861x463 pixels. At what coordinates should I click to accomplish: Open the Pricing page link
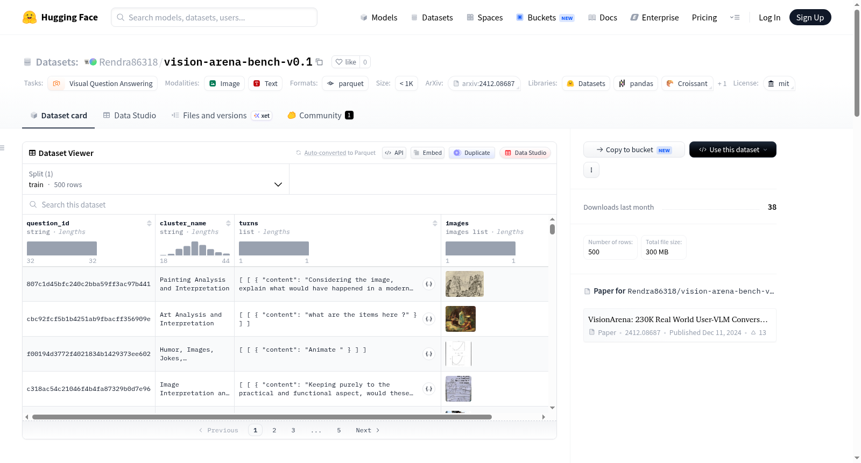704,17
